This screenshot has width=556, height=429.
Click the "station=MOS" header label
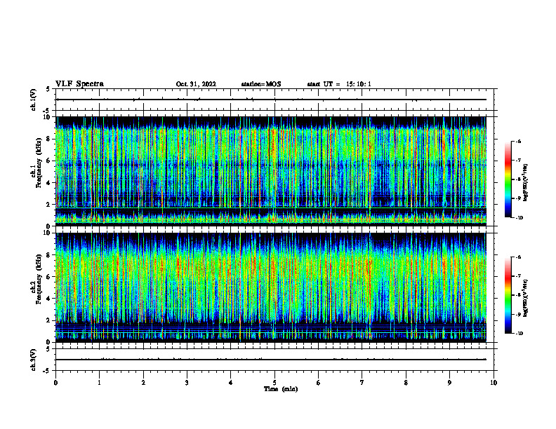261,84
